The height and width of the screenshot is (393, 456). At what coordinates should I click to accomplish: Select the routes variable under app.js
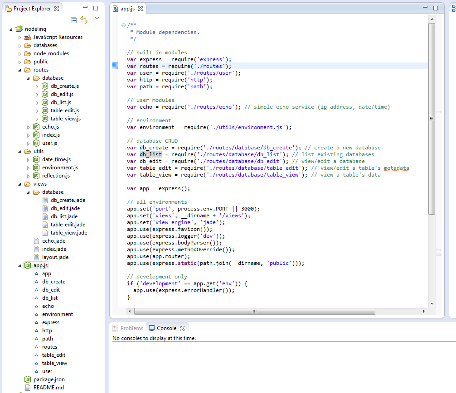tap(49, 347)
